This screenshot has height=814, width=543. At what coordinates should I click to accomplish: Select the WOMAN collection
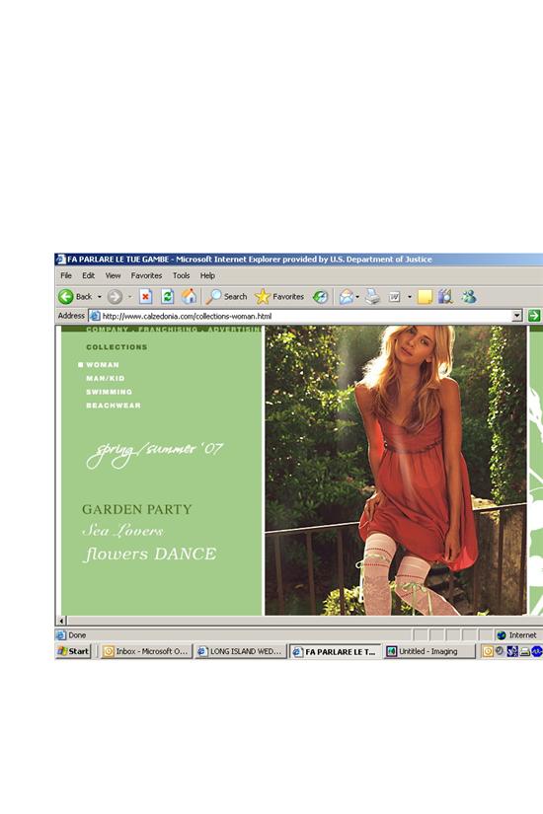click(x=103, y=365)
